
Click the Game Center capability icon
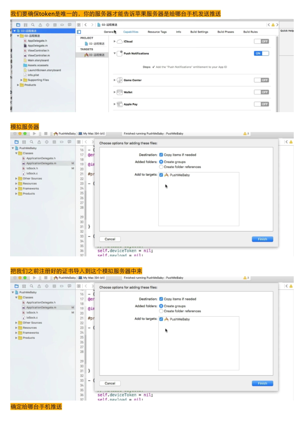120,80
